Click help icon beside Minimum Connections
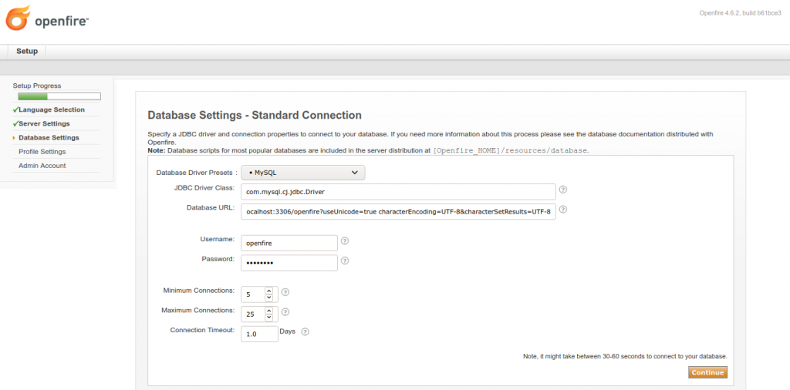The height and width of the screenshot is (390, 790). pyautogui.click(x=285, y=292)
